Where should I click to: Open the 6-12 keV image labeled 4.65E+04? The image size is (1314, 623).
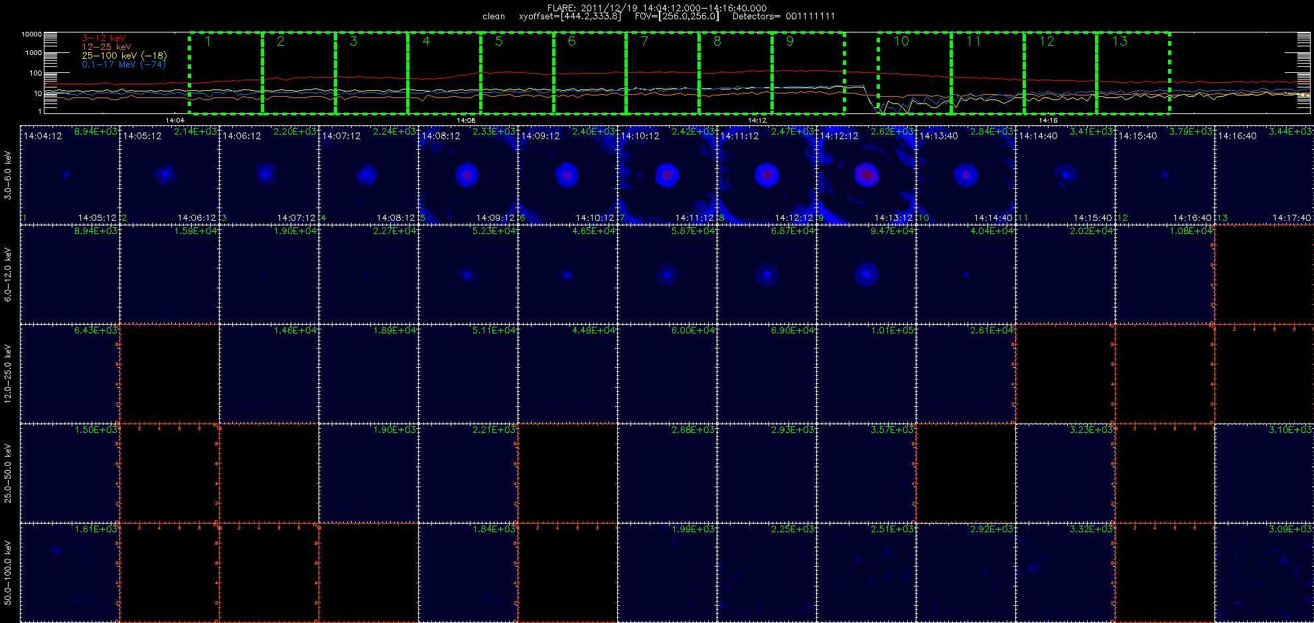(x=567, y=274)
